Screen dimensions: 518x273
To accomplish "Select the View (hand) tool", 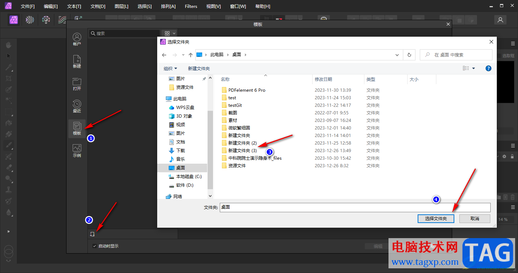I will [9, 45].
